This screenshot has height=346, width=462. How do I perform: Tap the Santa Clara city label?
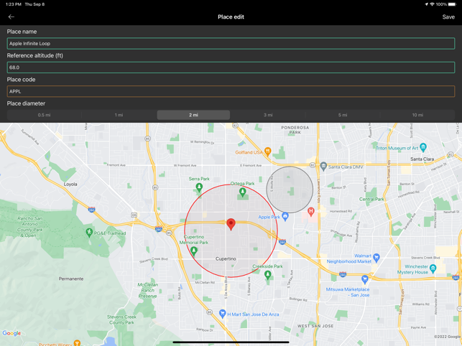click(422, 159)
